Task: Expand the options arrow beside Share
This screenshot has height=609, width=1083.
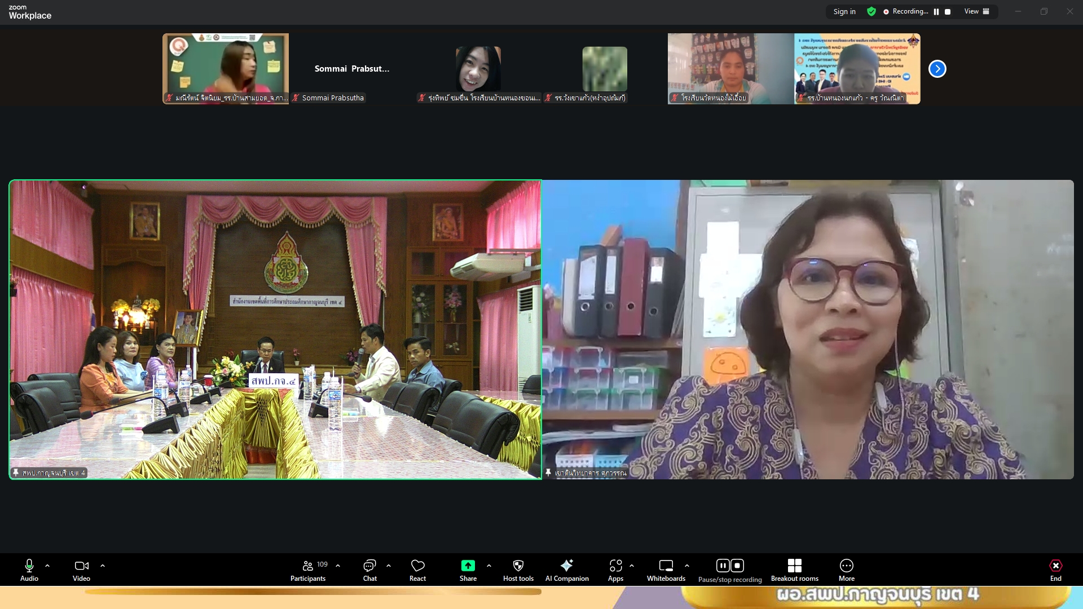Action: point(489,565)
